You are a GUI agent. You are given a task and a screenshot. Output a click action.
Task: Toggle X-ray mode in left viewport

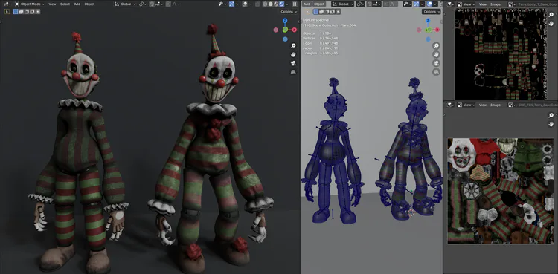click(x=257, y=4)
